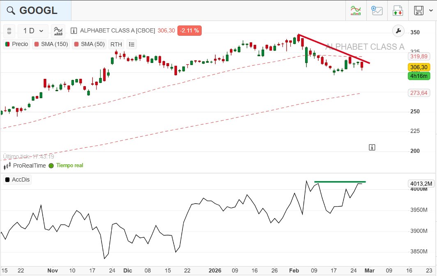Click the green Tiempo real status dot
Image resolution: width=437 pixels, height=276 pixels.
(51, 166)
